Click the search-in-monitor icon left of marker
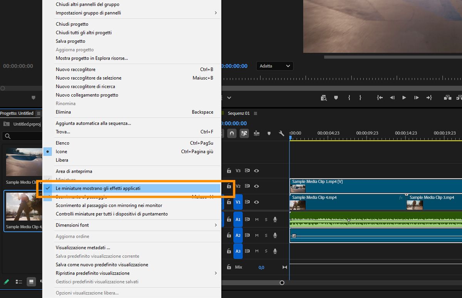This screenshot has width=462, height=298. (324, 98)
